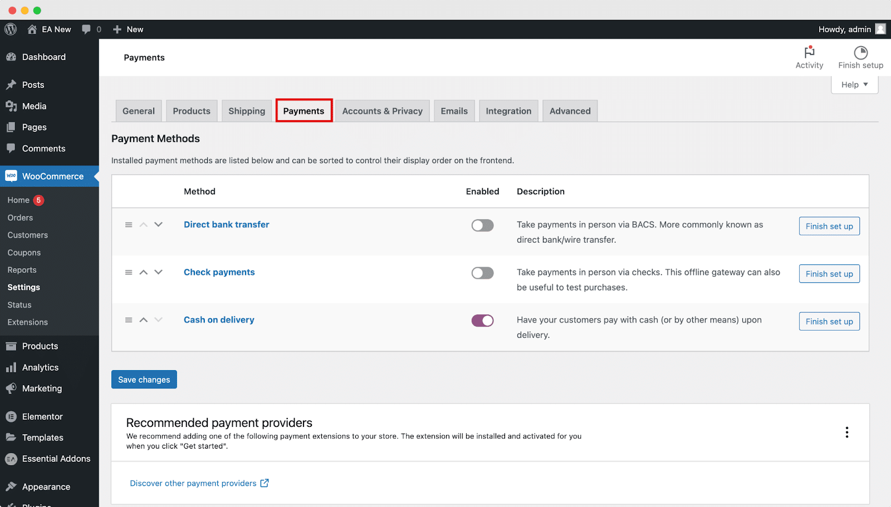The width and height of the screenshot is (891, 507).
Task: Click the Essential Addons icon
Action: (x=11, y=459)
